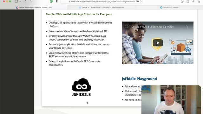Switch to Oracle JavaScript Extension Toolkit tab
The height and width of the screenshot is (114, 203).
(34, 8)
